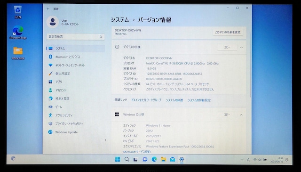Open the notification center icon
The height and width of the screenshot is (172, 301).
pos(286,160)
